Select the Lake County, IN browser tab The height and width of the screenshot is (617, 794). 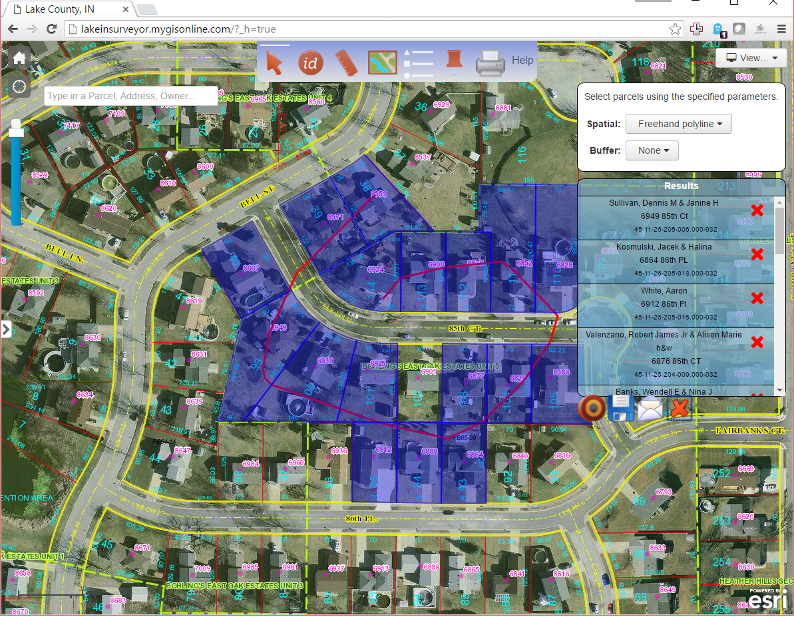point(71,9)
